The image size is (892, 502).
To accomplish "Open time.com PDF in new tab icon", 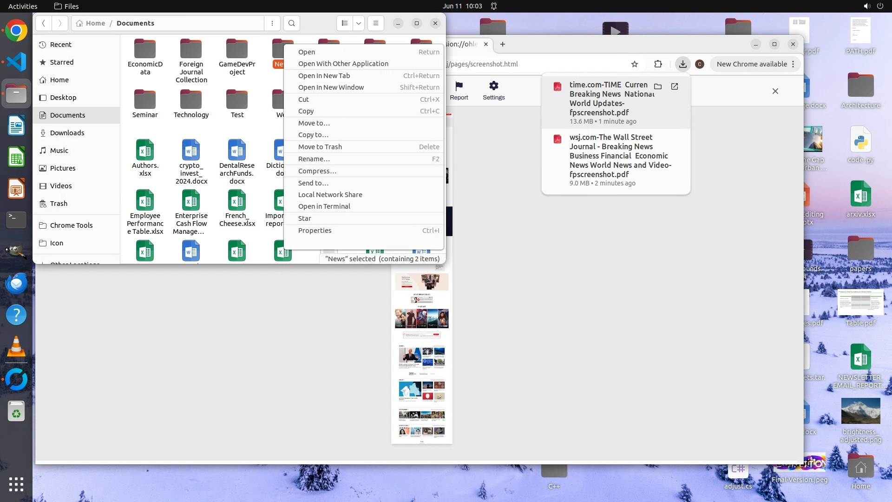I will pyautogui.click(x=675, y=86).
